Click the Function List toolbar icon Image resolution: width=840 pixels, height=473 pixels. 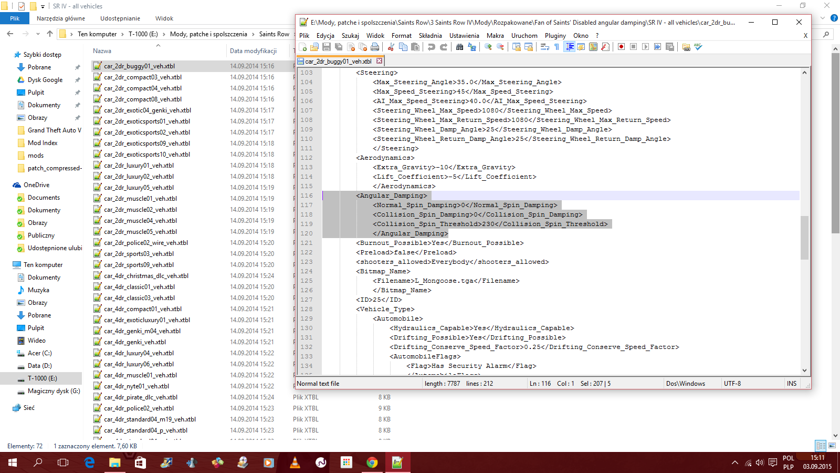(605, 47)
